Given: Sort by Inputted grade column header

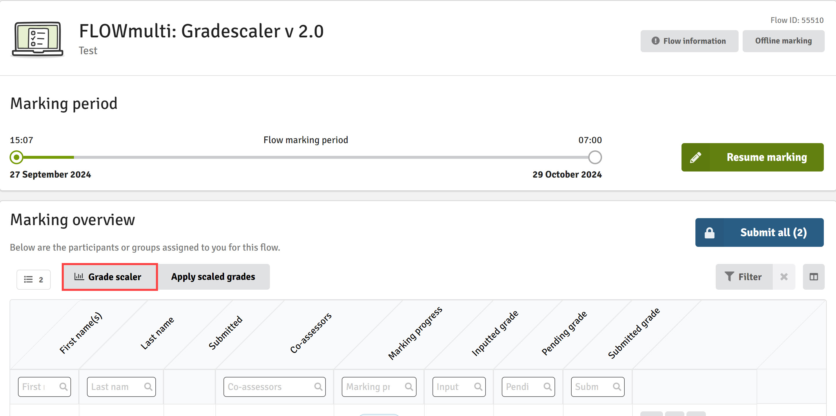Looking at the screenshot, I should [495, 333].
